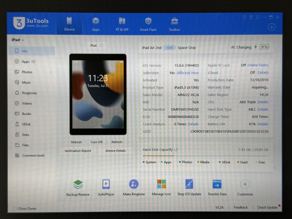Screen dimensions: 292x219
Task: Click the UDisk legend color square
Action: coord(220,162)
